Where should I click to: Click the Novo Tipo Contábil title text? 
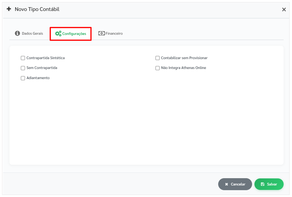[37, 9]
